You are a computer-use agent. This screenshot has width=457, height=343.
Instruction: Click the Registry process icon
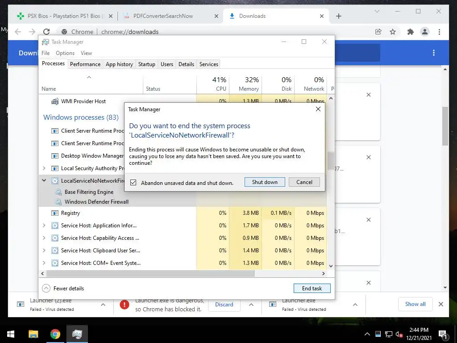55,213
